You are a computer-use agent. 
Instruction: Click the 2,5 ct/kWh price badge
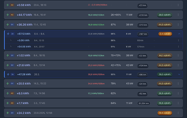click(x=165, y=34)
